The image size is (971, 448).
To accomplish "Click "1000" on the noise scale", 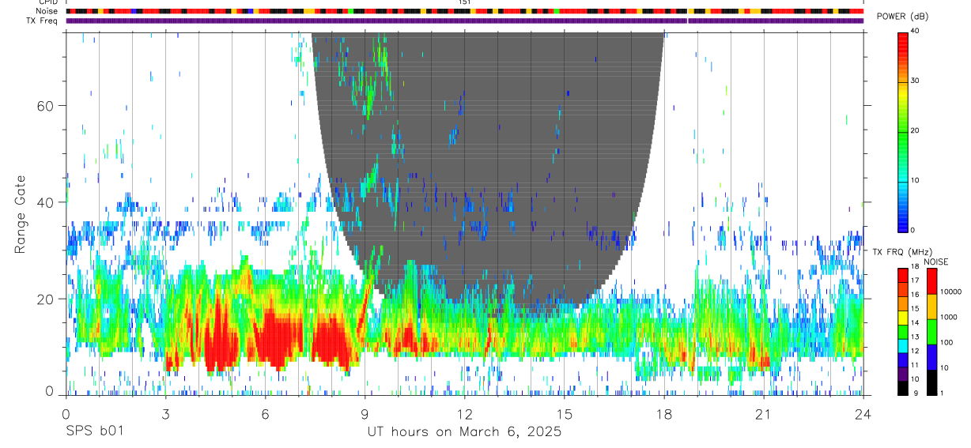I will point(950,317).
